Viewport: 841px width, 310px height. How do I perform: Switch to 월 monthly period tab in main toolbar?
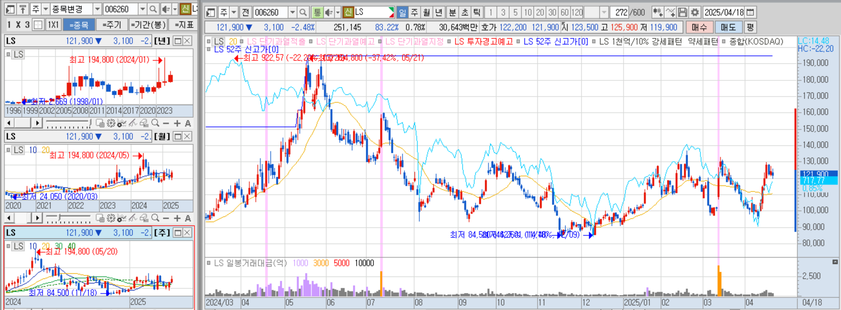tap(427, 12)
